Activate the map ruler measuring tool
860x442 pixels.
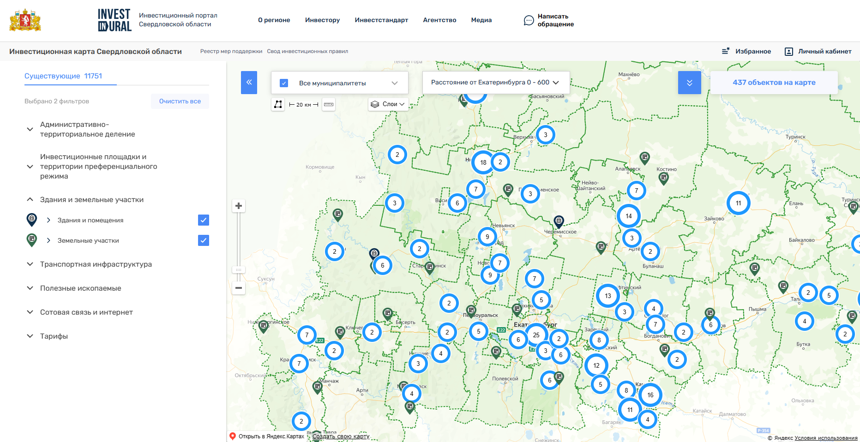pyautogui.click(x=329, y=104)
